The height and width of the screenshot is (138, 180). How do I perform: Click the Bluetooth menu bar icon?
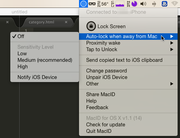pyautogui.click(x=154, y=4)
